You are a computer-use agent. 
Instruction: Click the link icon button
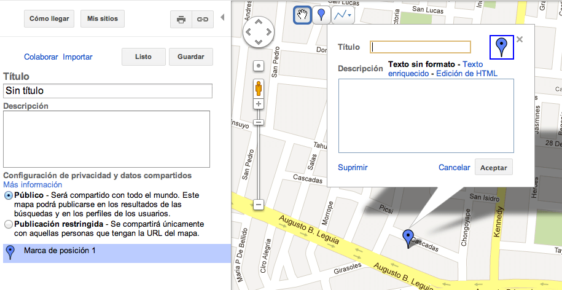203,20
